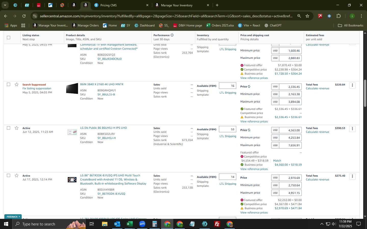This screenshot has width=367, height=229.
Task: Click the site info icon in address bar
Action: click(x=35, y=16)
